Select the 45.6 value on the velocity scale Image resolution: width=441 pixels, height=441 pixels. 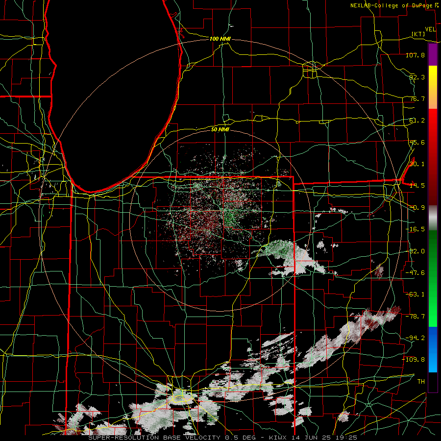coord(417,142)
